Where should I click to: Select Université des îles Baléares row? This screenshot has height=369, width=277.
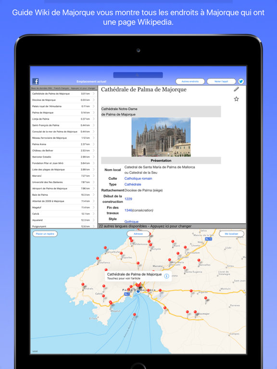point(64,182)
